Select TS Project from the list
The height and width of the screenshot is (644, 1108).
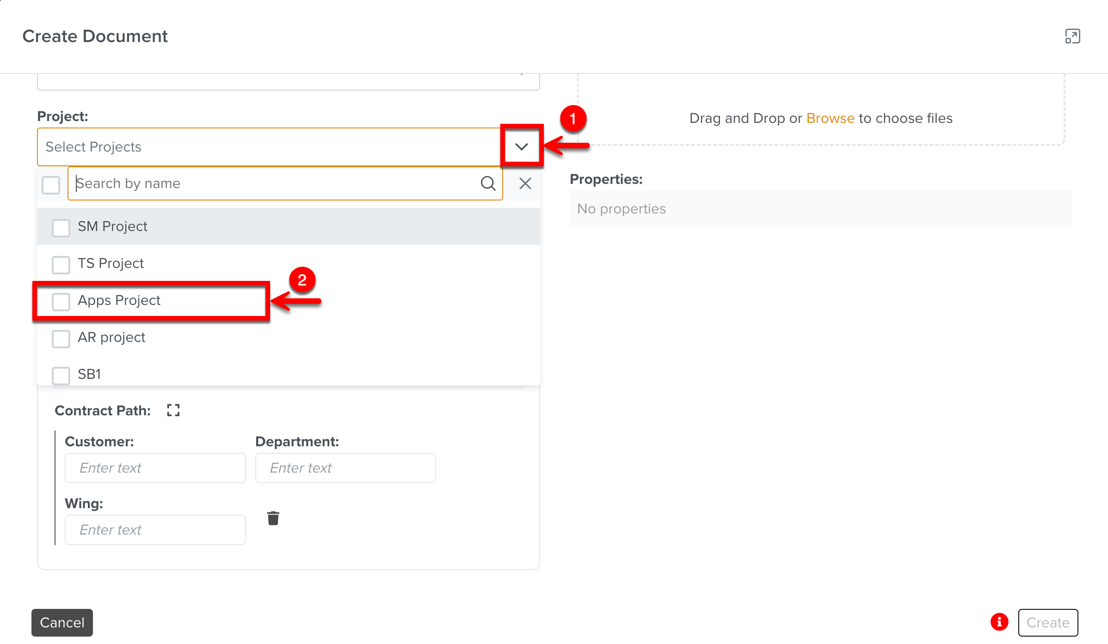pyautogui.click(x=111, y=263)
